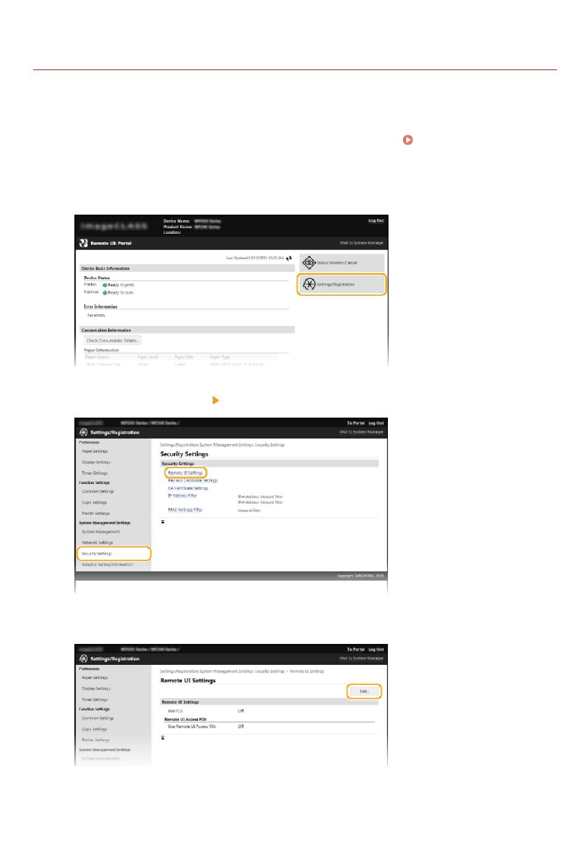Click the green Ready to scan status dot
The height and width of the screenshot is (842, 584).
[105, 293]
